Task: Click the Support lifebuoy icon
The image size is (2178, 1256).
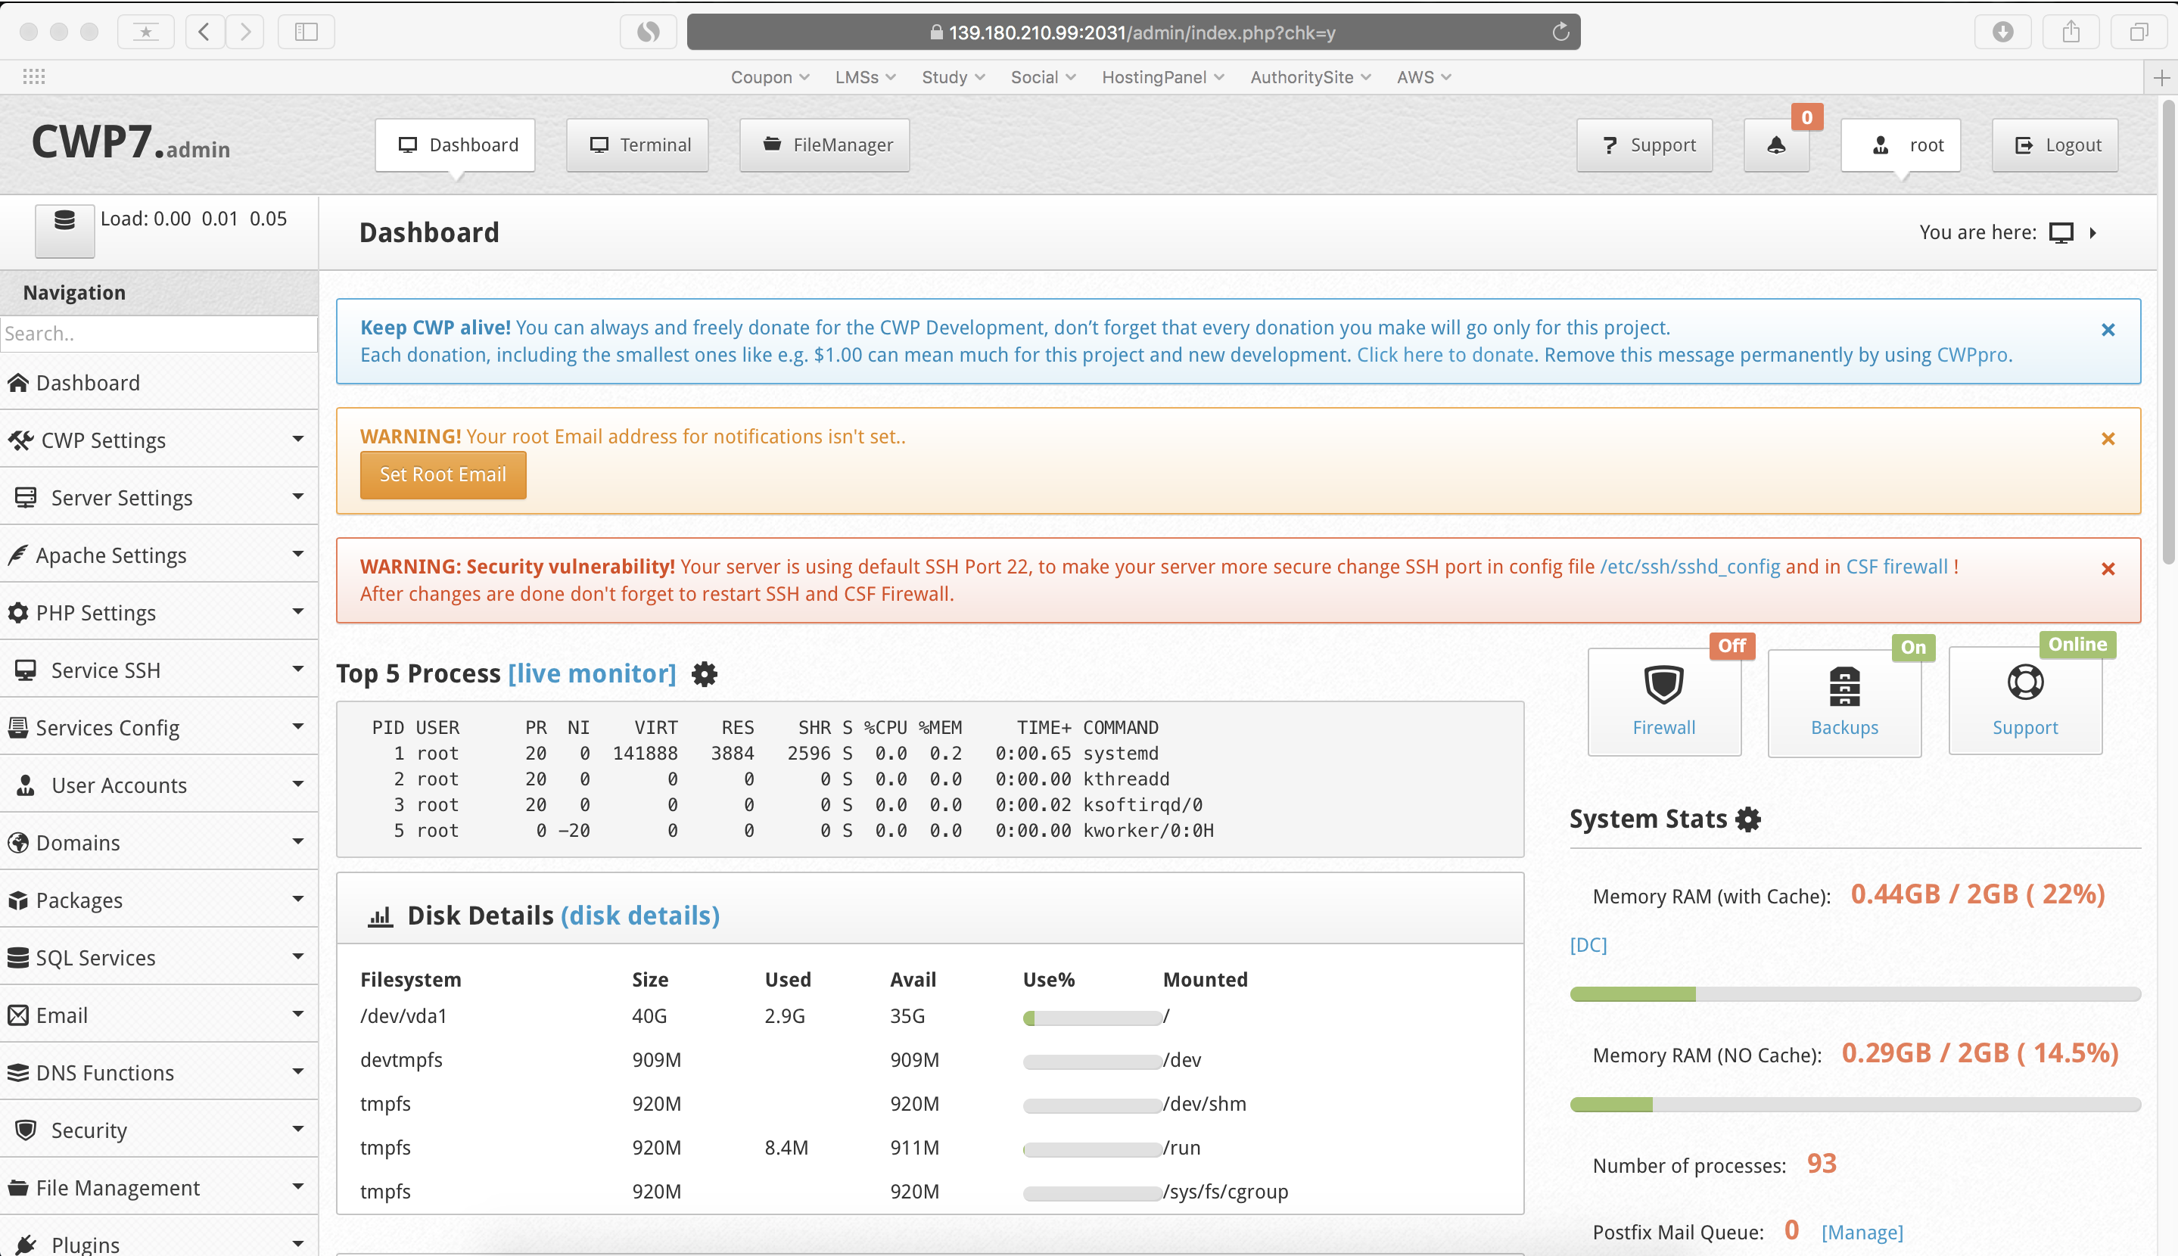Action: [x=2024, y=682]
